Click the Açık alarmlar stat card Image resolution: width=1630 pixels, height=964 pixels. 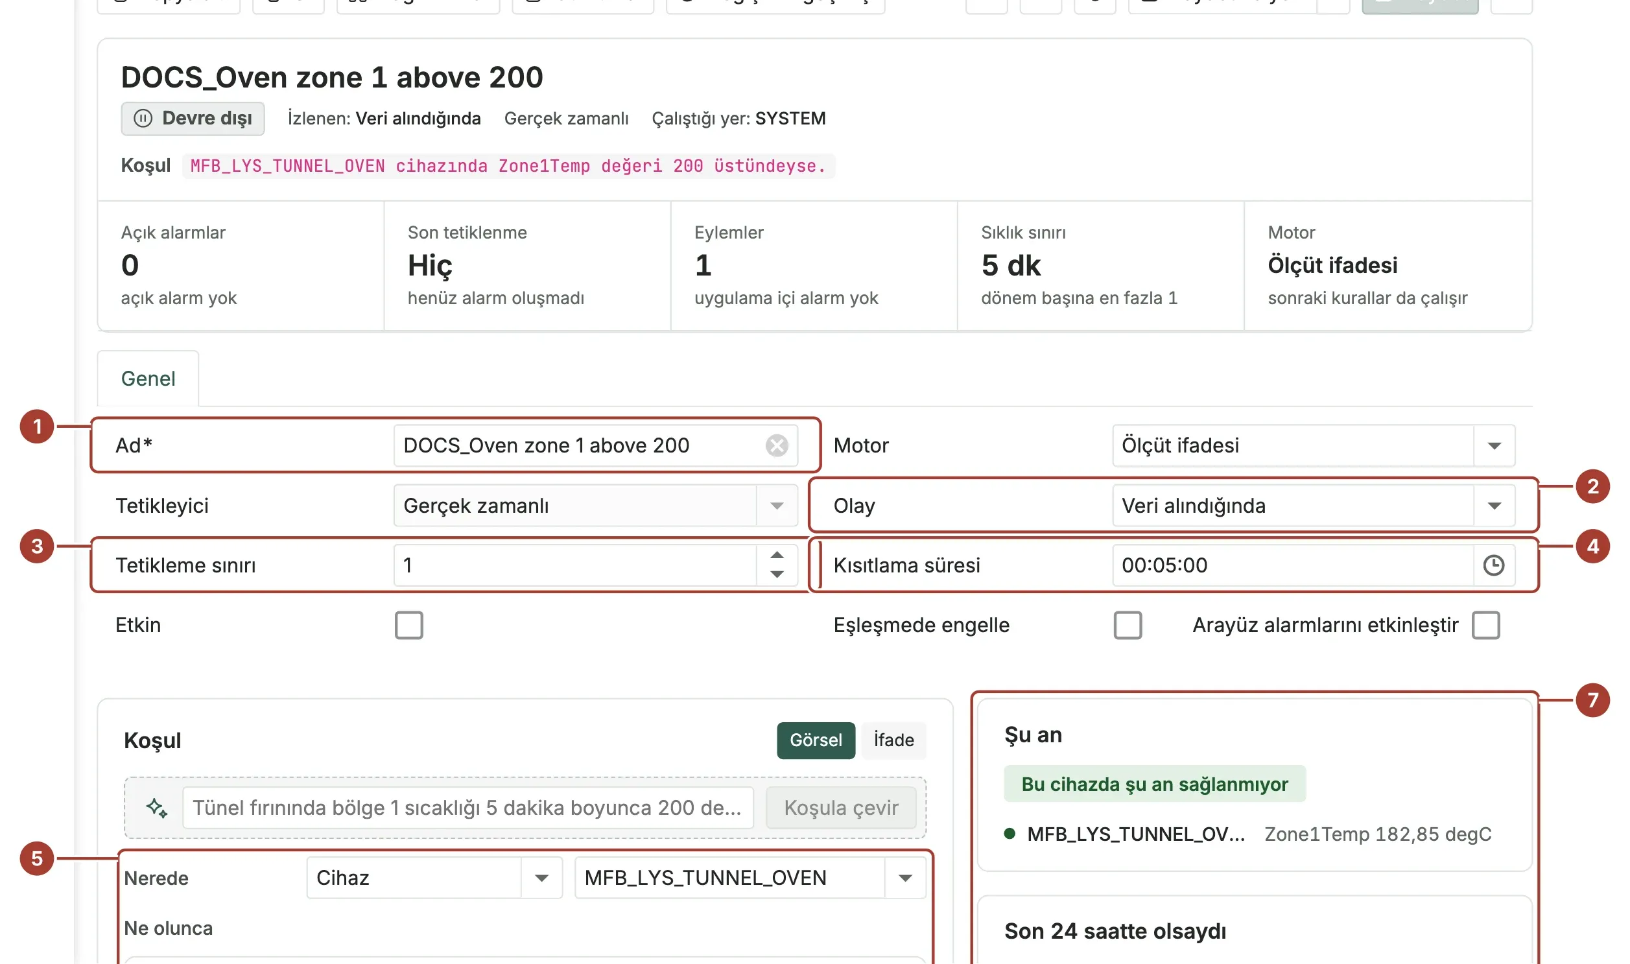tap(241, 265)
